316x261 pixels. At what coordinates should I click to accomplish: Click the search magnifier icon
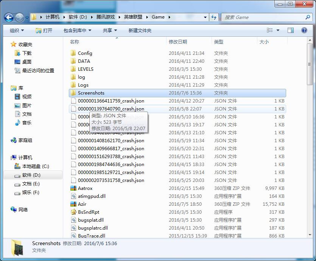click(x=308, y=17)
